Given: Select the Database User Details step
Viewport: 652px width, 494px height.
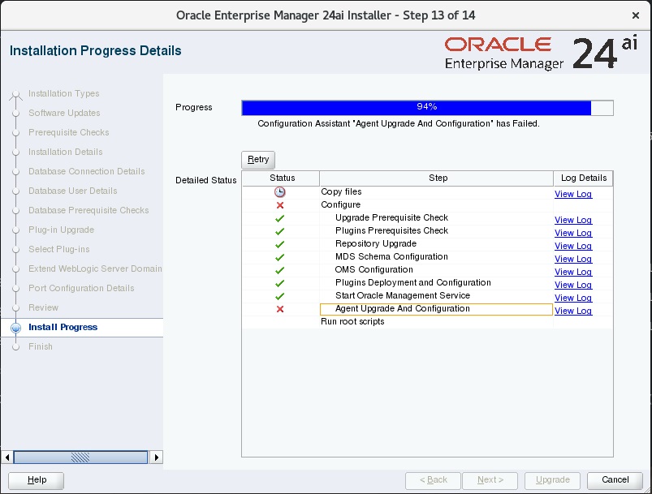Looking at the screenshot, I should click(73, 191).
